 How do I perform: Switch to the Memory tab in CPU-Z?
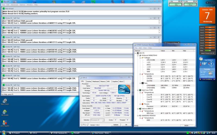click(x=103, y=82)
